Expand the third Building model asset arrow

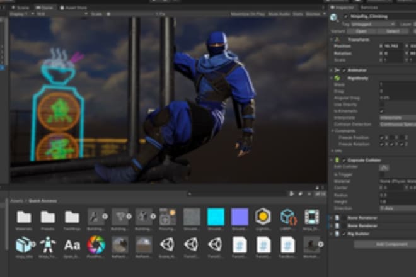pos(153,217)
